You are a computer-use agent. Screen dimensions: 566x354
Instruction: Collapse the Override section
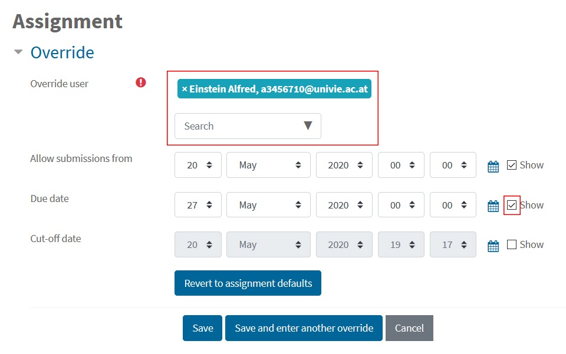[18, 52]
